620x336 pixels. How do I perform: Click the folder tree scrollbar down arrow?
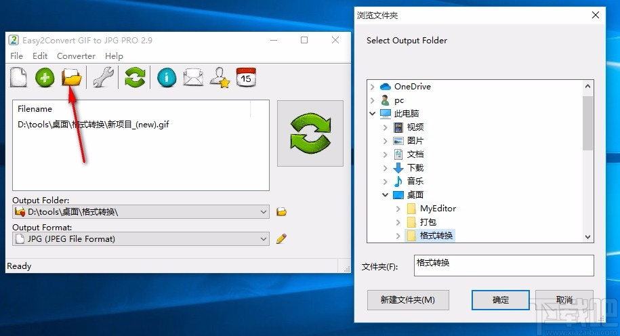(587, 237)
